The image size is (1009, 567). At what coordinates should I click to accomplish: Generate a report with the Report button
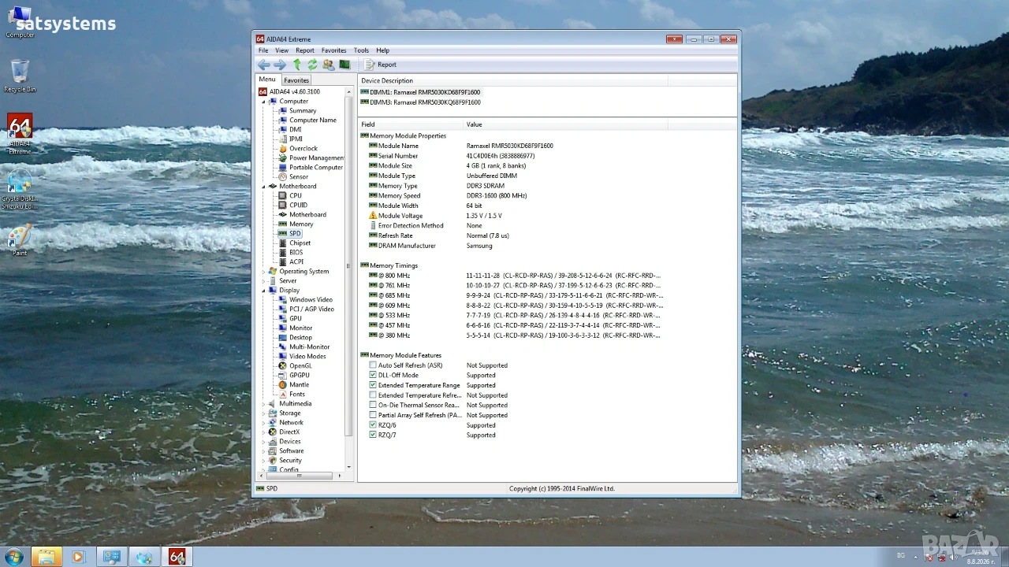tap(381, 65)
